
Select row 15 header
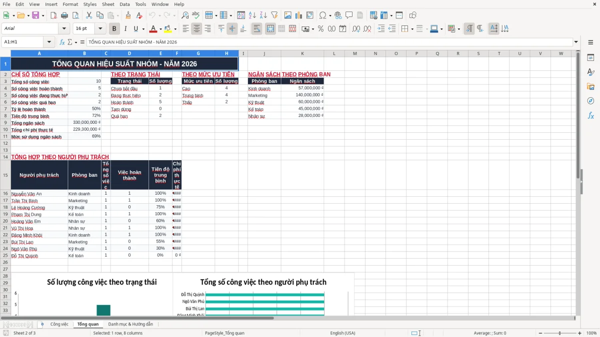pos(5,175)
